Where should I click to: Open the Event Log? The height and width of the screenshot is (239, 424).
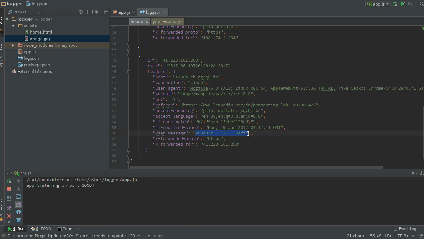coord(404,229)
